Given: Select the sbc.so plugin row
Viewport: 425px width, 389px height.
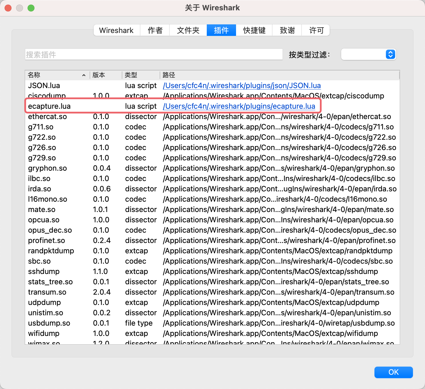Looking at the screenshot, I should point(212,261).
